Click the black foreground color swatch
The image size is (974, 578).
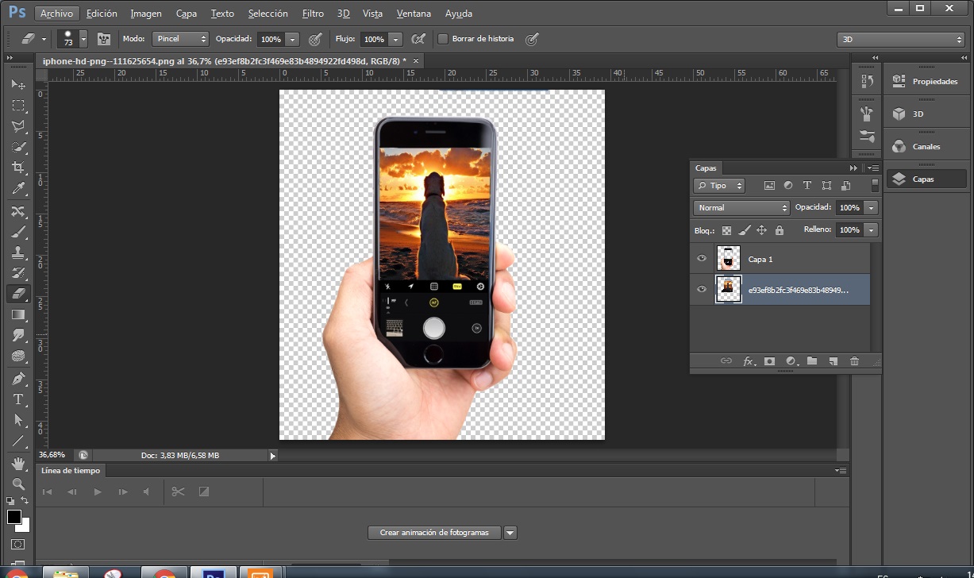pos(14,518)
